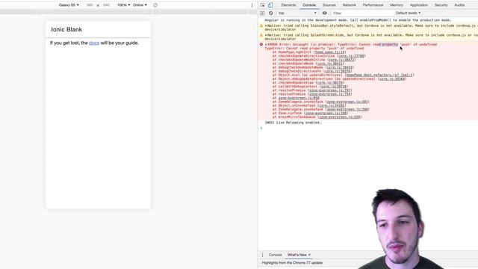Close the What's New drawer tab
Image resolution: width=478 pixels, height=269 pixels.
pos(309,255)
